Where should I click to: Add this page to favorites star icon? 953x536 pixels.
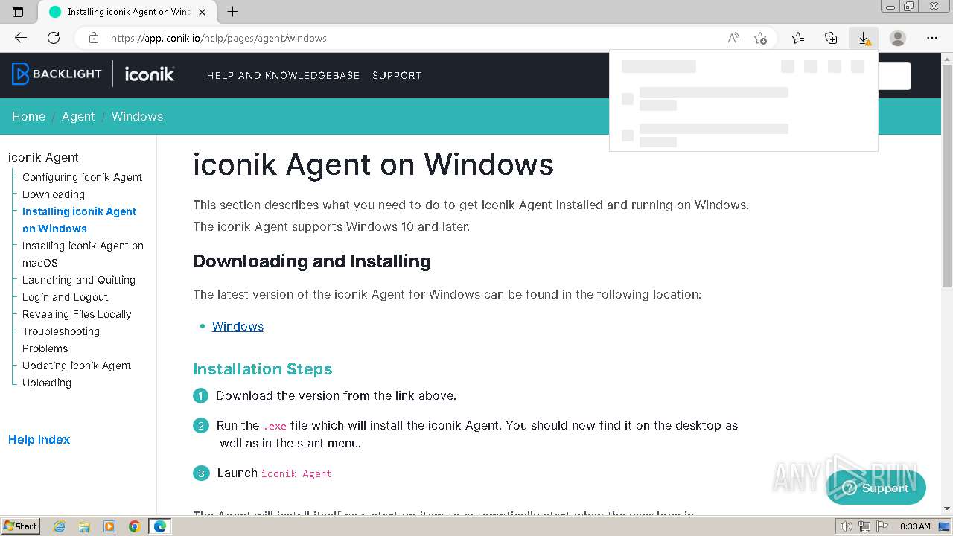click(760, 38)
